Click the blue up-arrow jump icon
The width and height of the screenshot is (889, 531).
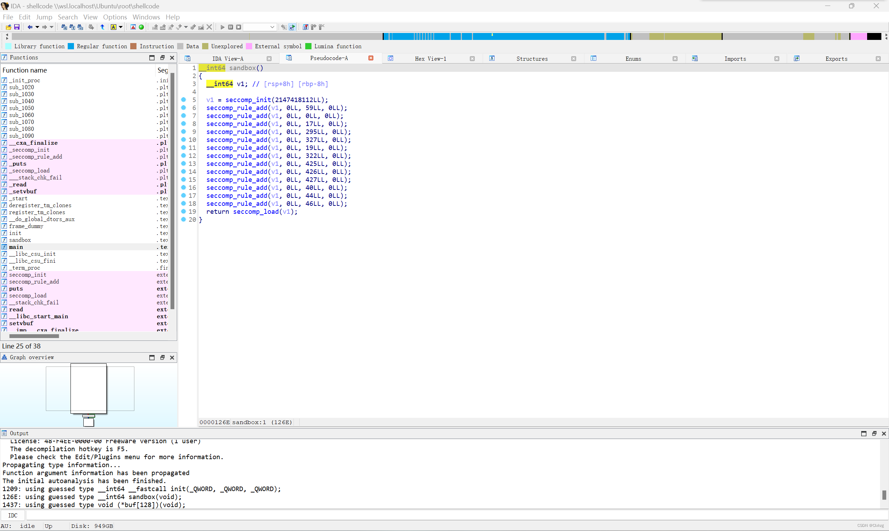point(102,27)
